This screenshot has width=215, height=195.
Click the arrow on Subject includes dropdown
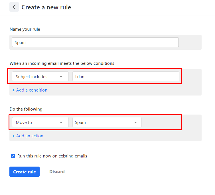[61, 77]
